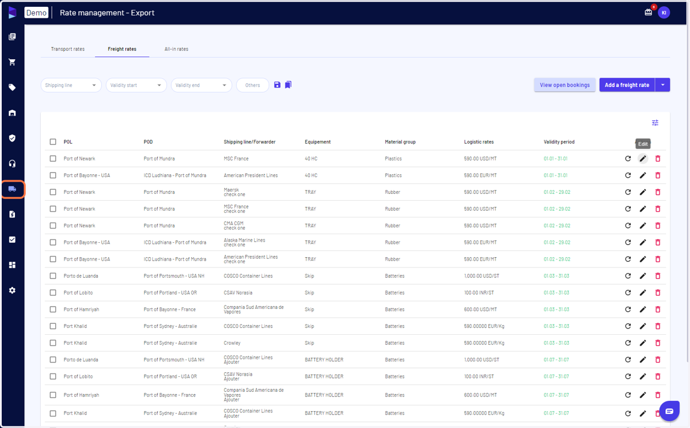Screen dimensions: 690x428
Task: Click View open bookings button
Action: [x=565, y=85]
